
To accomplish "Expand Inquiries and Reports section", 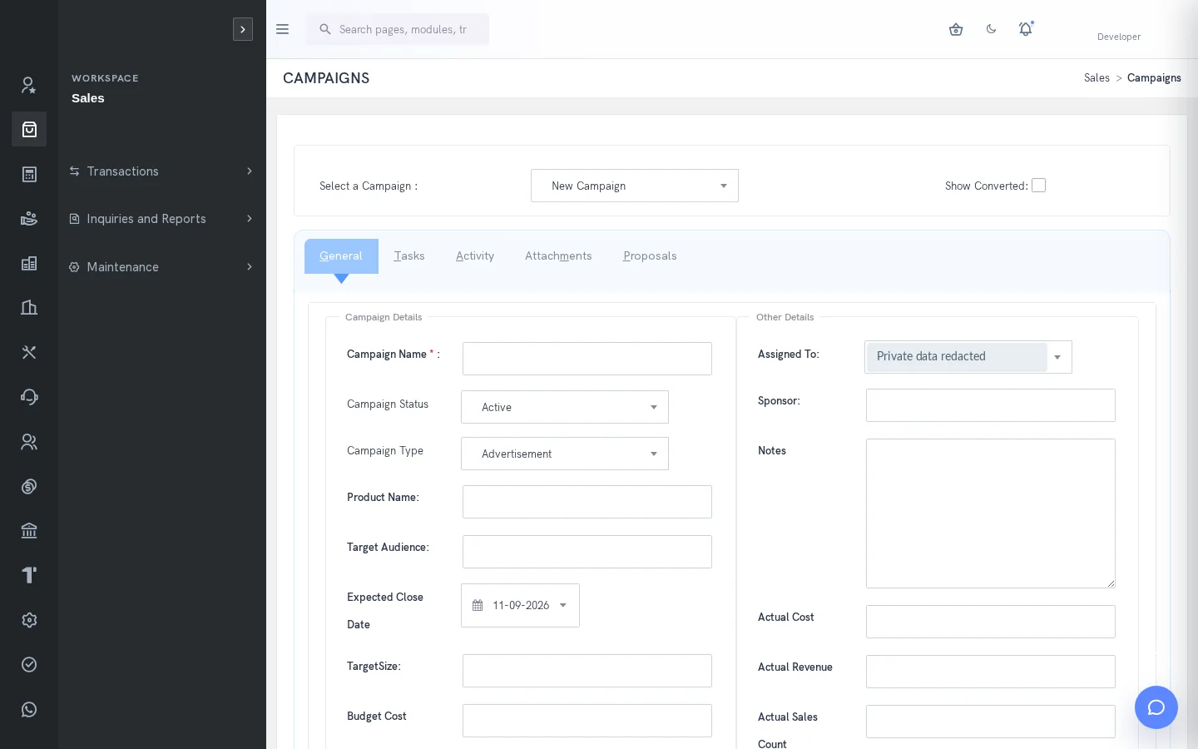I will (x=162, y=219).
